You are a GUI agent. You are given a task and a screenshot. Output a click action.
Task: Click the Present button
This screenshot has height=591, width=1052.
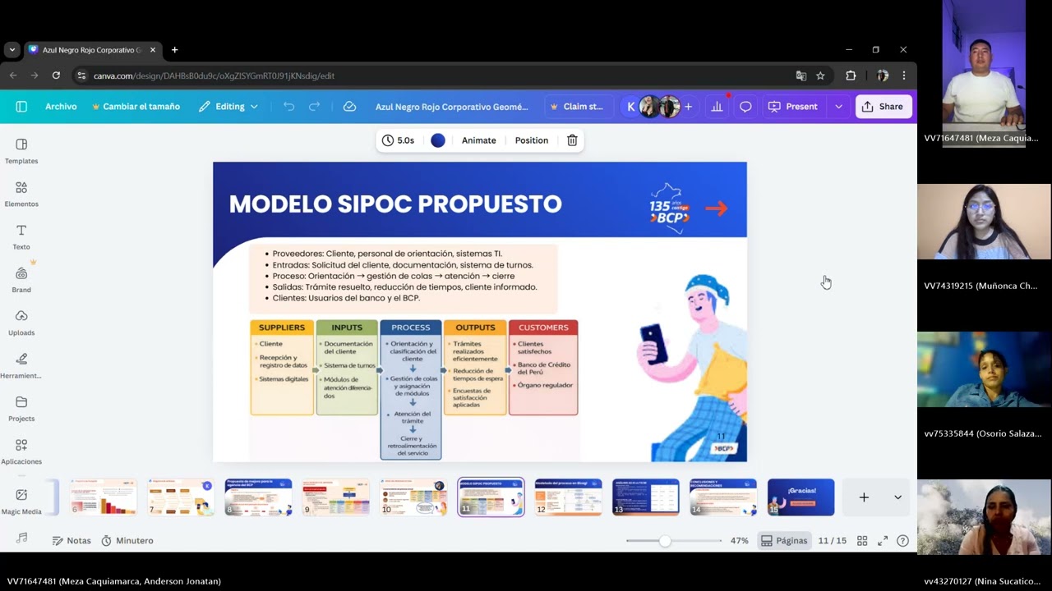coord(793,107)
